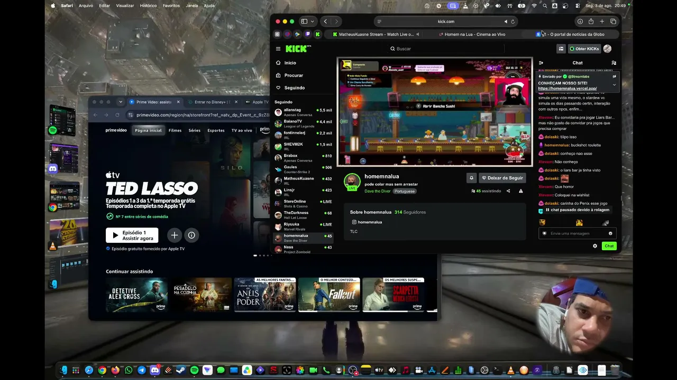Switch to MatheusKuasne Stream tab
677x380 pixels.
coord(376,34)
